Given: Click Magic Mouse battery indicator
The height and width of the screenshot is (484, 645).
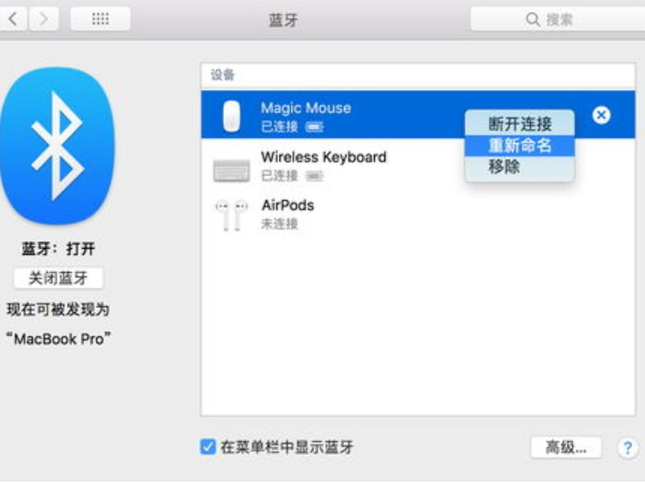Looking at the screenshot, I should [315, 127].
